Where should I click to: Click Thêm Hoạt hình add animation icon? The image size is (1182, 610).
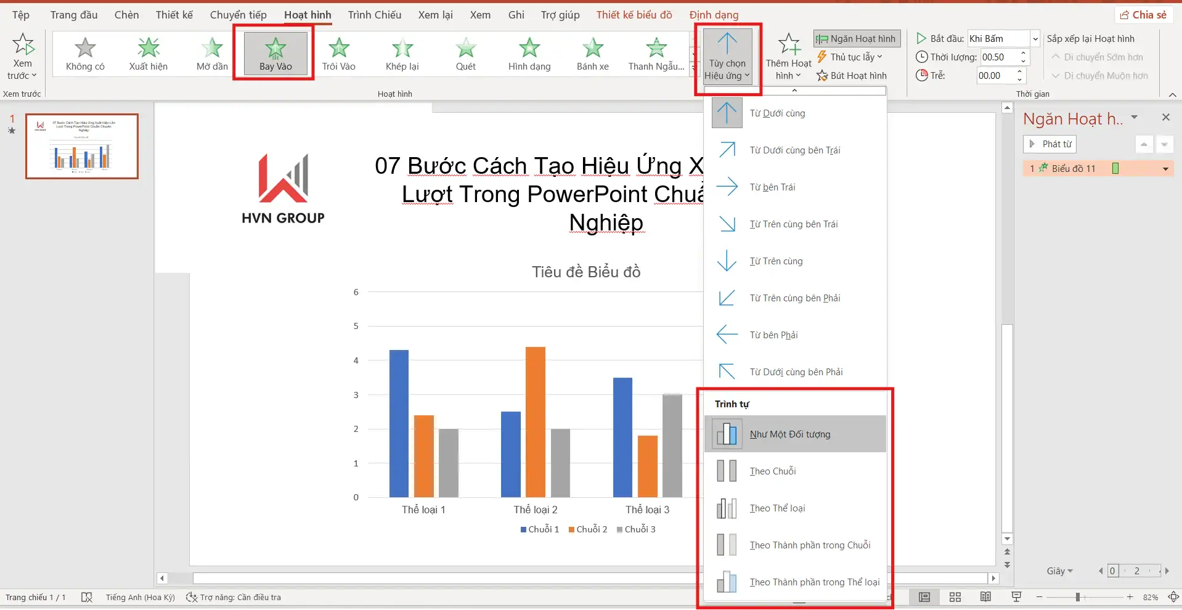click(788, 45)
